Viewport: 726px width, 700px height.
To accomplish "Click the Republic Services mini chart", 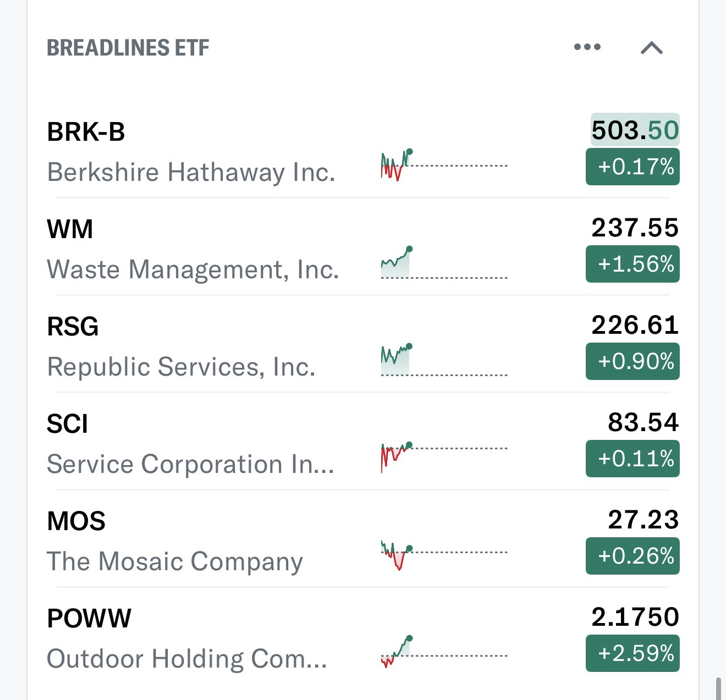I will (443, 360).
